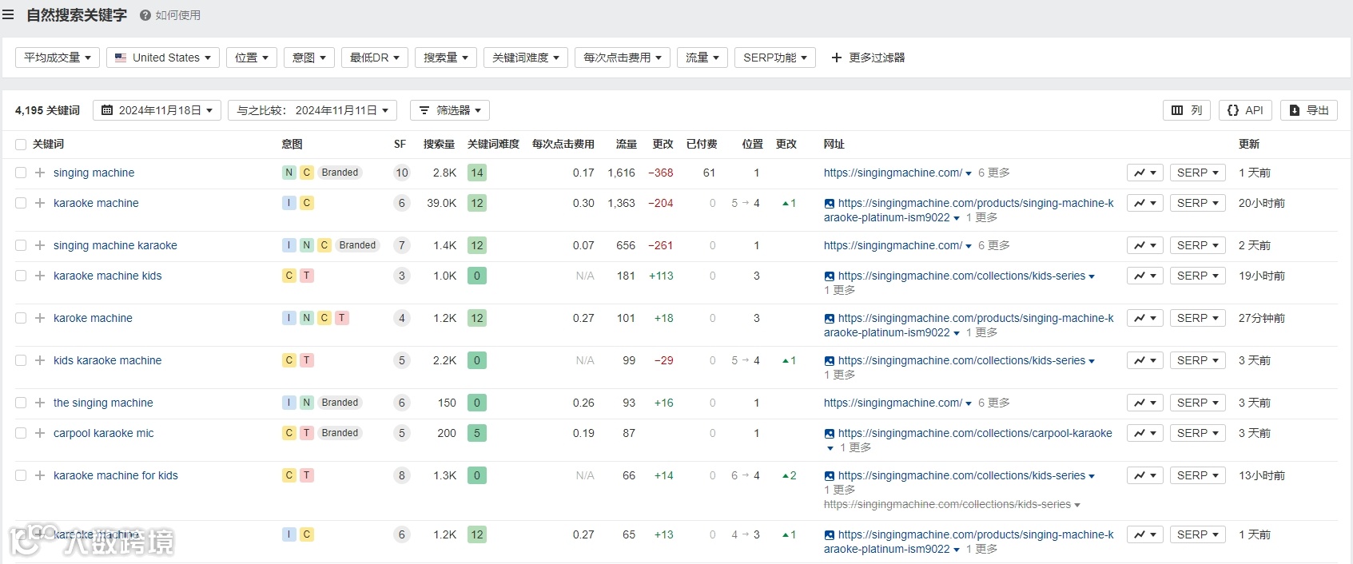
Task: Open the karaoke machine for kids keyword link
Action: [116, 475]
